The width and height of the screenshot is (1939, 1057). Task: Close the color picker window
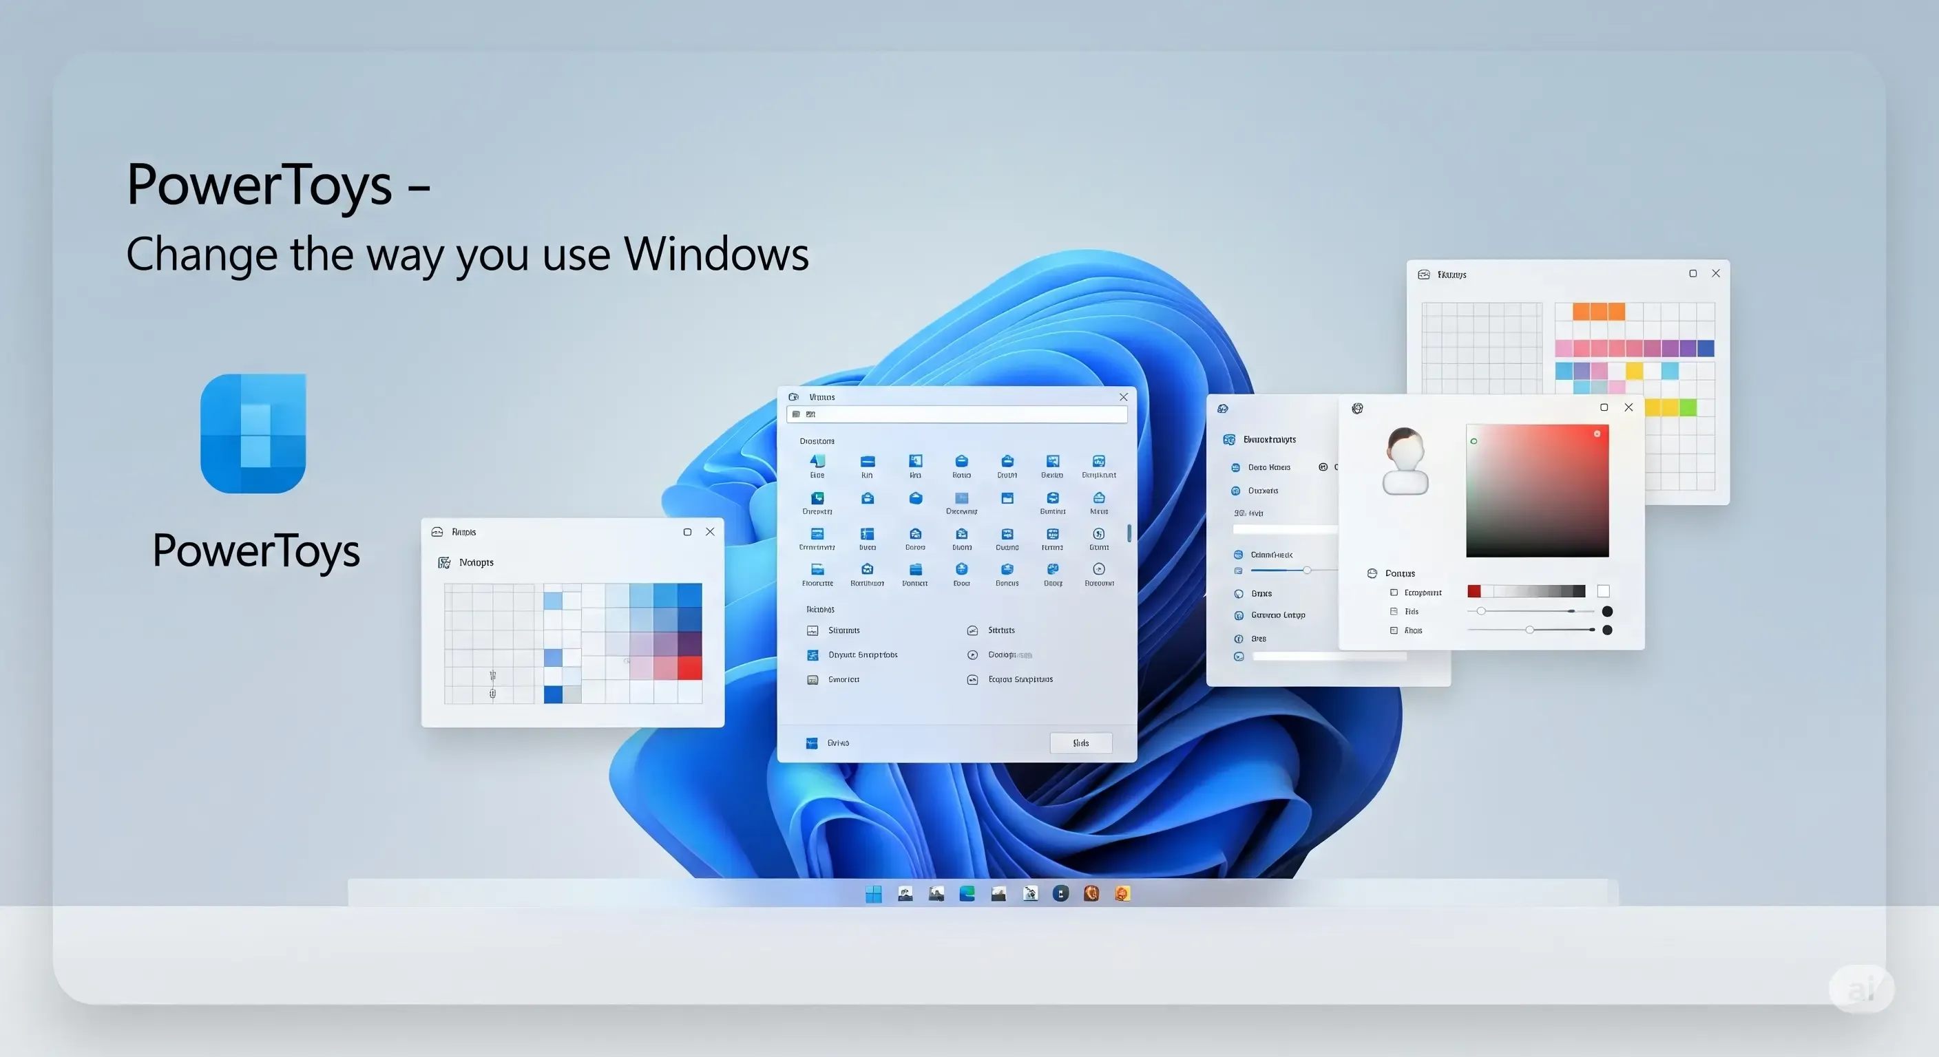[x=1629, y=407]
